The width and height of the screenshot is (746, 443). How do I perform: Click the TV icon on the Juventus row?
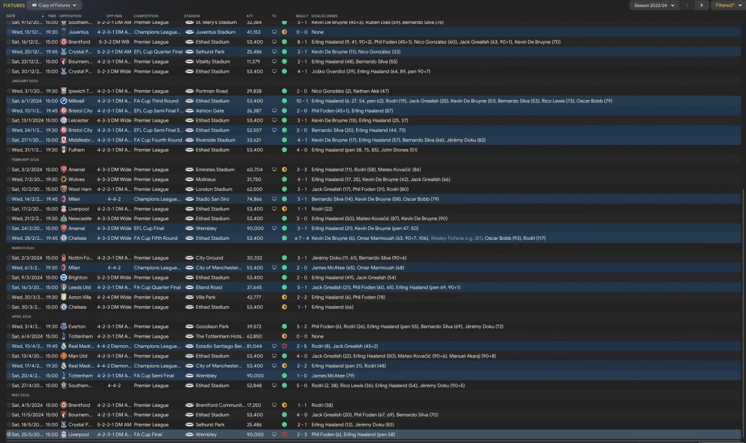point(275,32)
